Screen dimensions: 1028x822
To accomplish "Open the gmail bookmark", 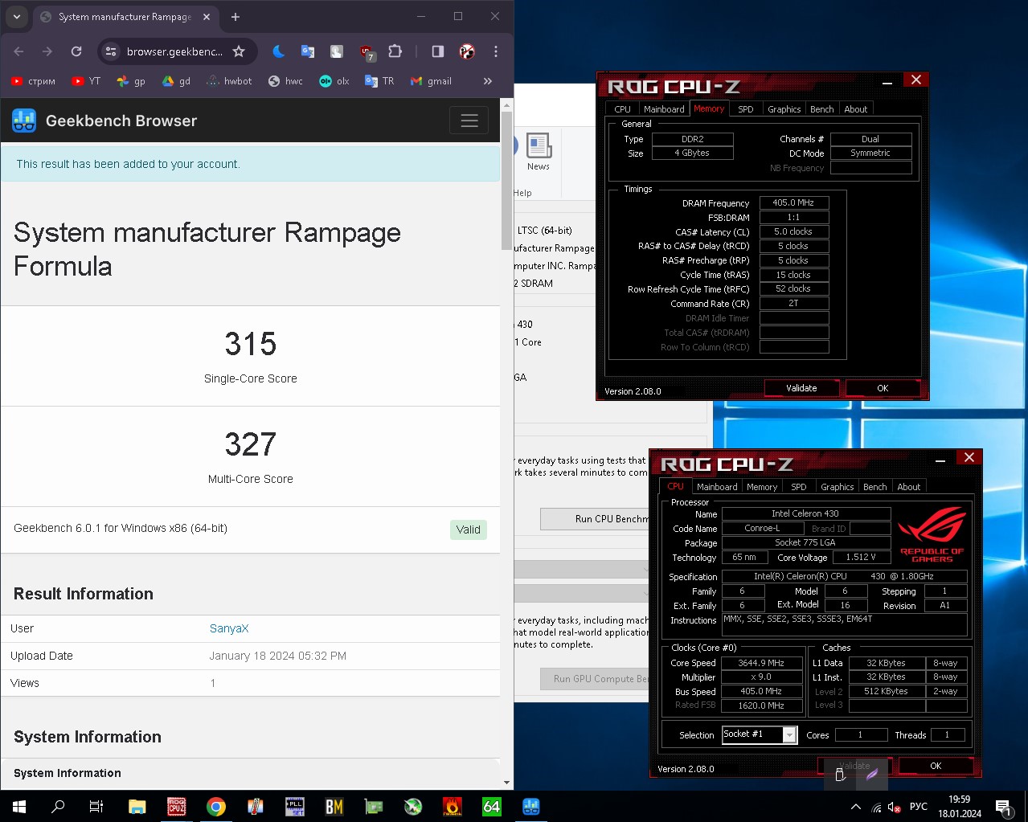I will (431, 81).
